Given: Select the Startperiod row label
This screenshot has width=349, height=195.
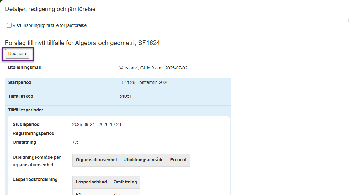Looking at the screenshot, I should 20,83.
